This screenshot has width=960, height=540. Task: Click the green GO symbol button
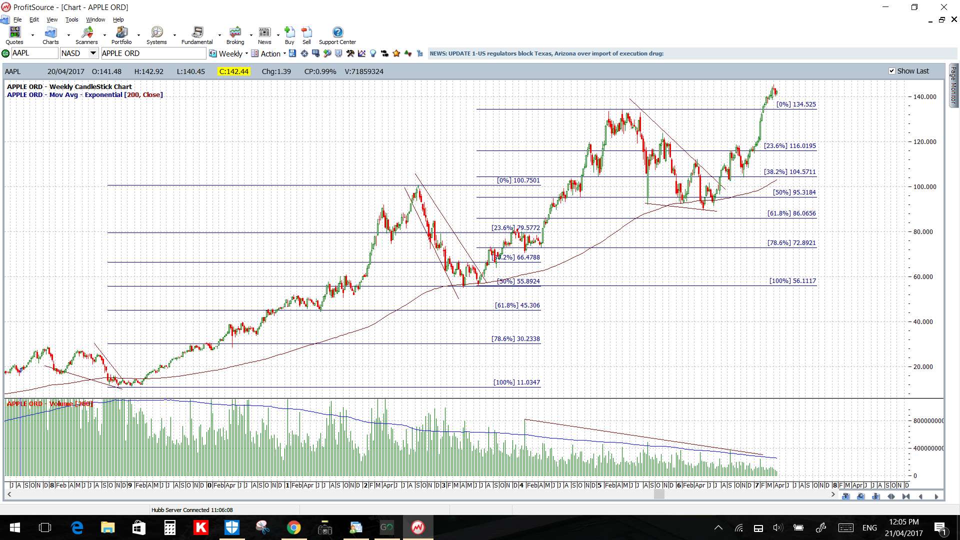tap(5, 53)
